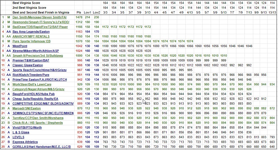Open Smash It/Precision/3rd St/Bulldawg link
The image size is (278, 150).
click(x=37, y=56)
